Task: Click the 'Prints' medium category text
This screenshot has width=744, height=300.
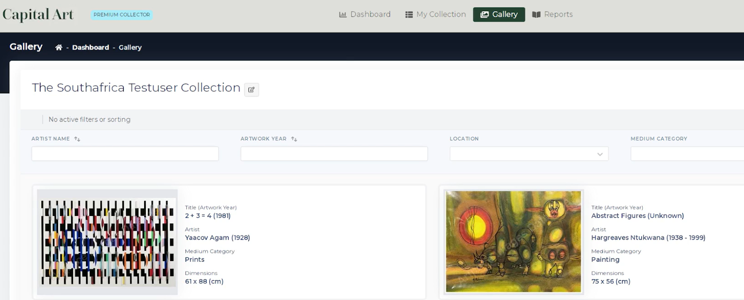Action: (195, 260)
